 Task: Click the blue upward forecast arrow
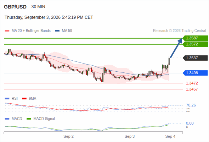coord(176,48)
